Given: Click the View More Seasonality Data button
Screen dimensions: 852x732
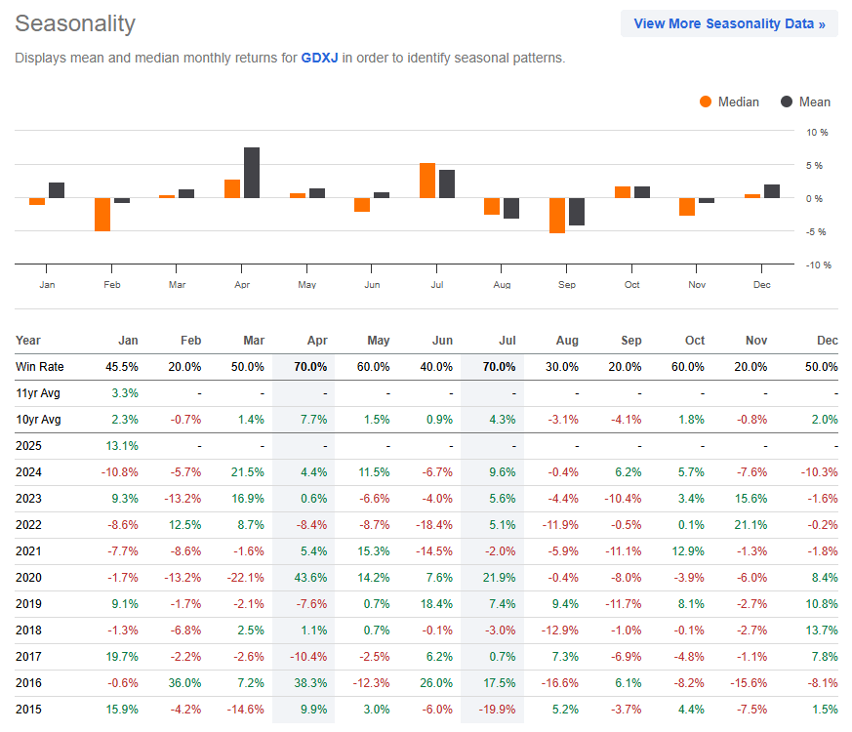Looking at the screenshot, I should (x=729, y=23).
